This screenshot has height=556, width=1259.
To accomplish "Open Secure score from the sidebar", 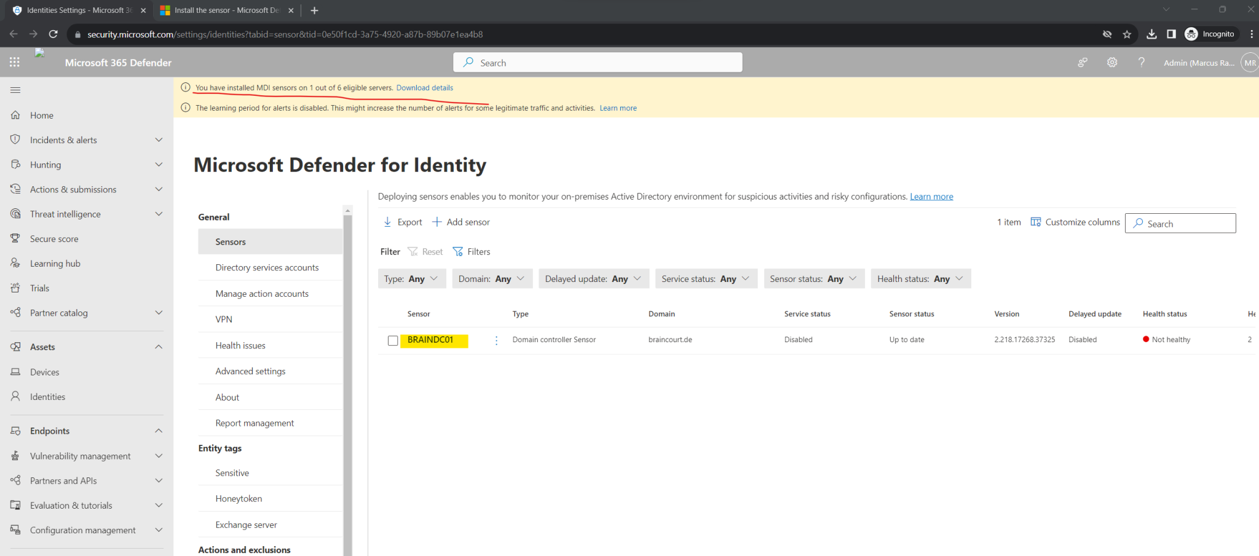I will pos(55,238).
